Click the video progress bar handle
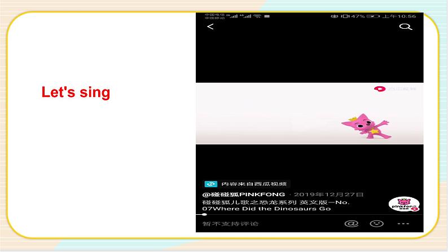Viewport: 448px width, 252px height. tap(204, 214)
